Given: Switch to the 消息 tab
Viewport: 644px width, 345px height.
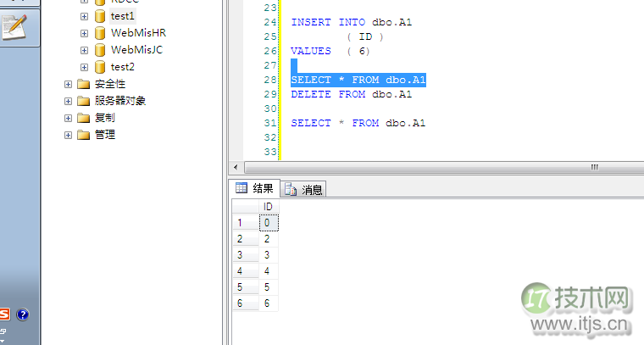Looking at the screenshot, I should coord(303,189).
